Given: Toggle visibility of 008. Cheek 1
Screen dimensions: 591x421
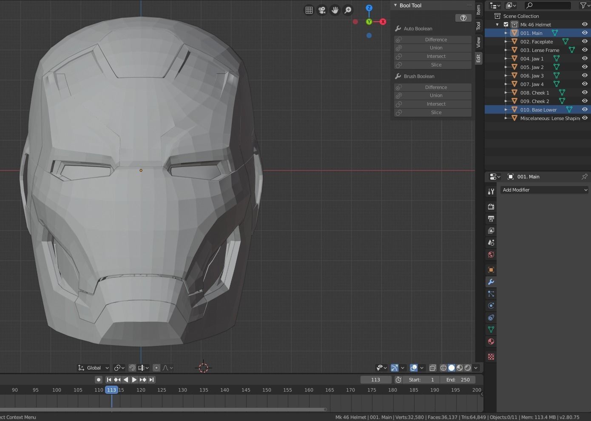Looking at the screenshot, I should click(585, 92).
